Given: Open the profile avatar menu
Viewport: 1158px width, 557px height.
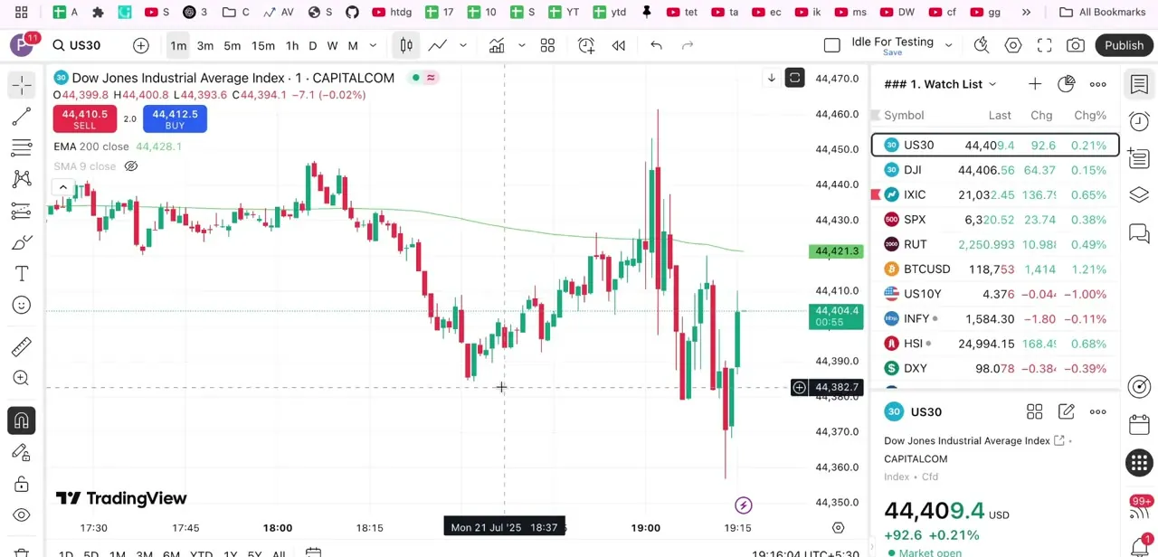Looking at the screenshot, I should pyautogui.click(x=22, y=45).
